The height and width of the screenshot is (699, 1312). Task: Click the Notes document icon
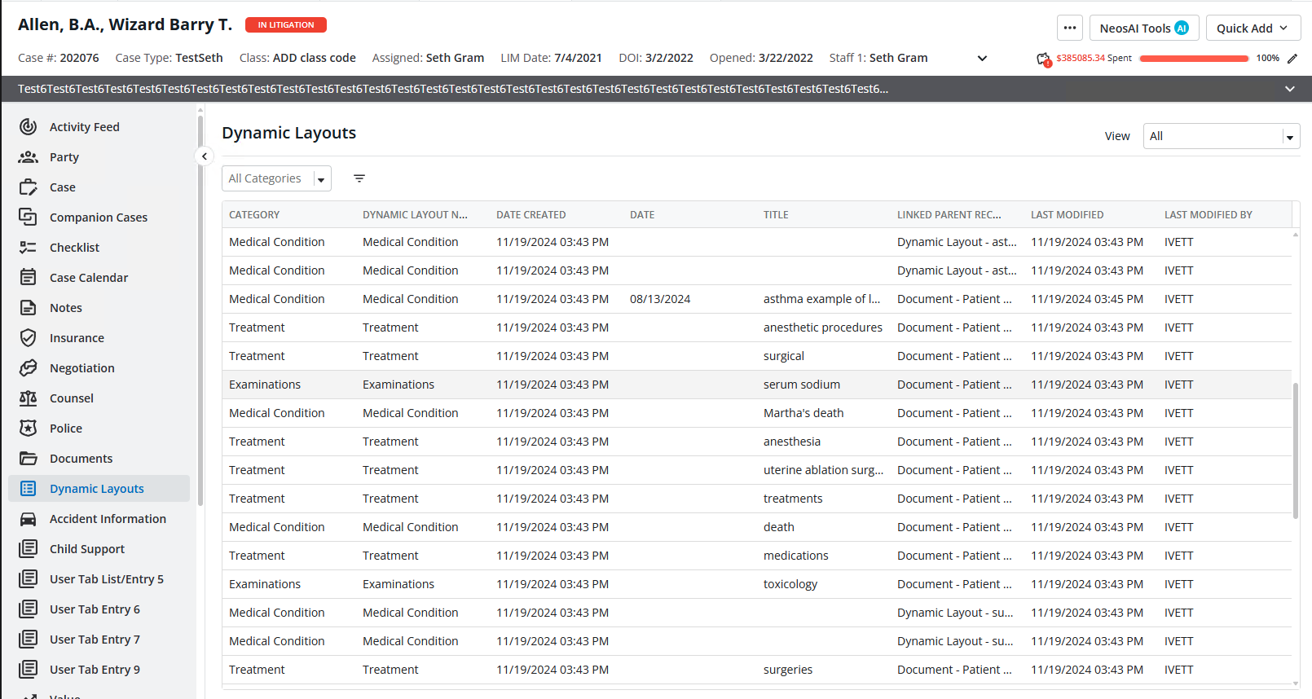tap(29, 307)
